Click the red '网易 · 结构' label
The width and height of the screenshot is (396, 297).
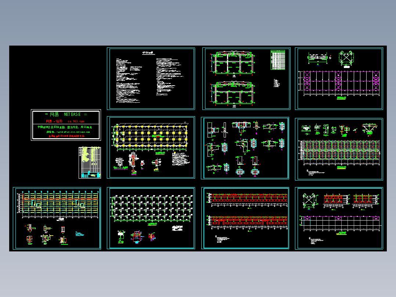click(54, 122)
